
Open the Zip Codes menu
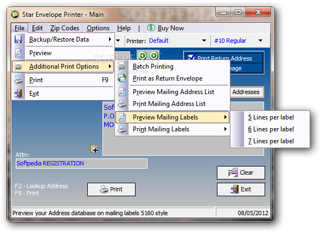pyautogui.click(x=65, y=28)
